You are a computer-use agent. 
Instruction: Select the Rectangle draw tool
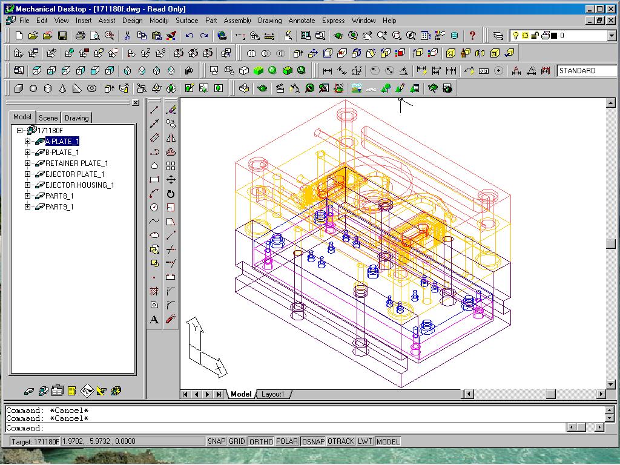[x=154, y=180]
